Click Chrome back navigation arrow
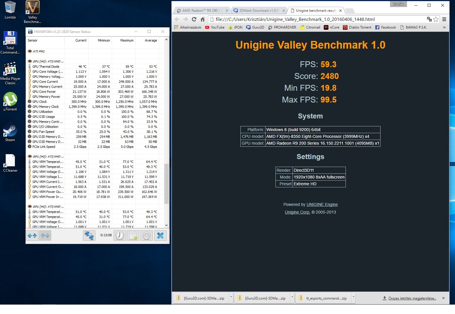Viewport: 455px width, 314px height. [x=177, y=19]
